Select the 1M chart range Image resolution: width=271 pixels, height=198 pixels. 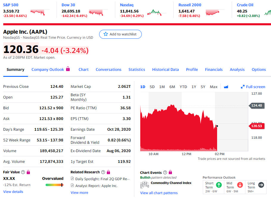(162, 87)
